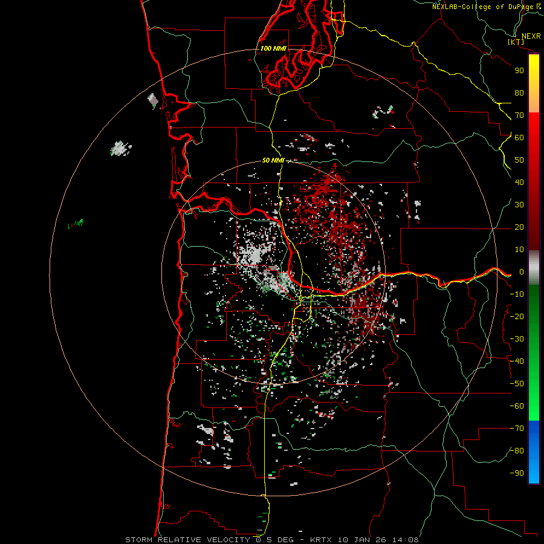Click the "100 NMI" range ring label
This screenshot has width=544, height=544.
[273, 48]
